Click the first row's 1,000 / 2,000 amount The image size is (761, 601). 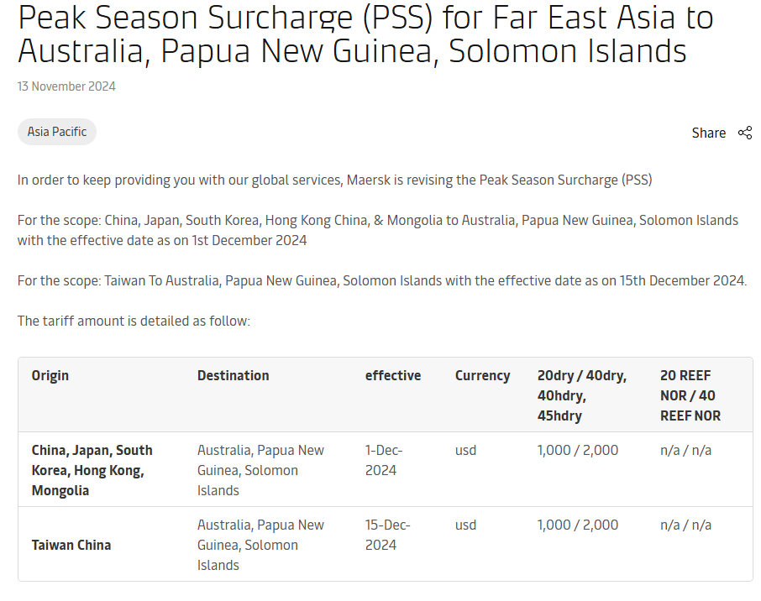pos(578,450)
